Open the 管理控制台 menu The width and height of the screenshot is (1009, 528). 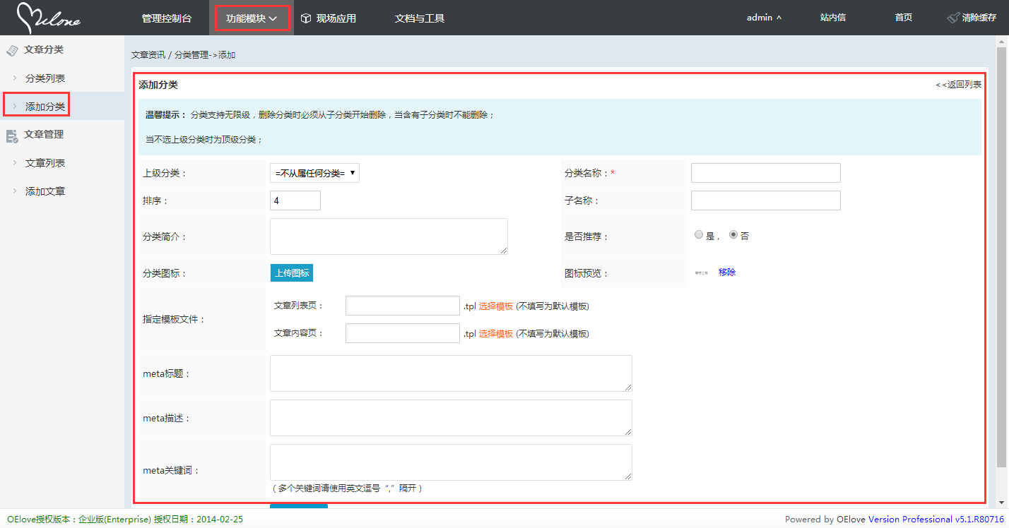(x=166, y=18)
